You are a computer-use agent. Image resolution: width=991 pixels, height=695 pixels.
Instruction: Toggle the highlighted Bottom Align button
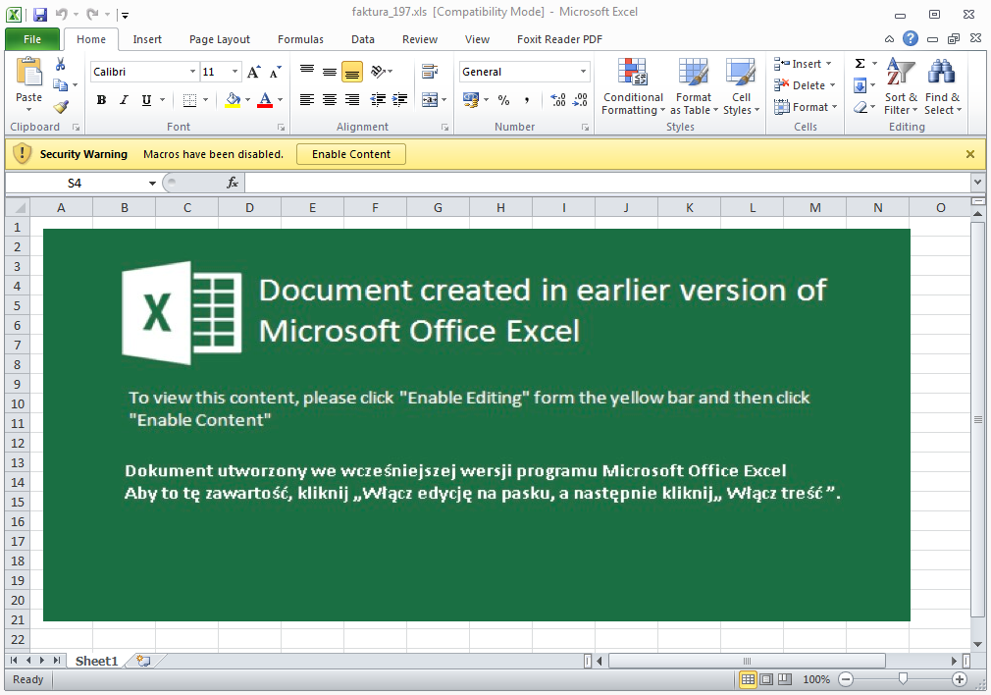click(352, 72)
